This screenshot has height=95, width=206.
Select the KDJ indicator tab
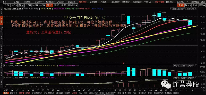(x=81, y=93)
